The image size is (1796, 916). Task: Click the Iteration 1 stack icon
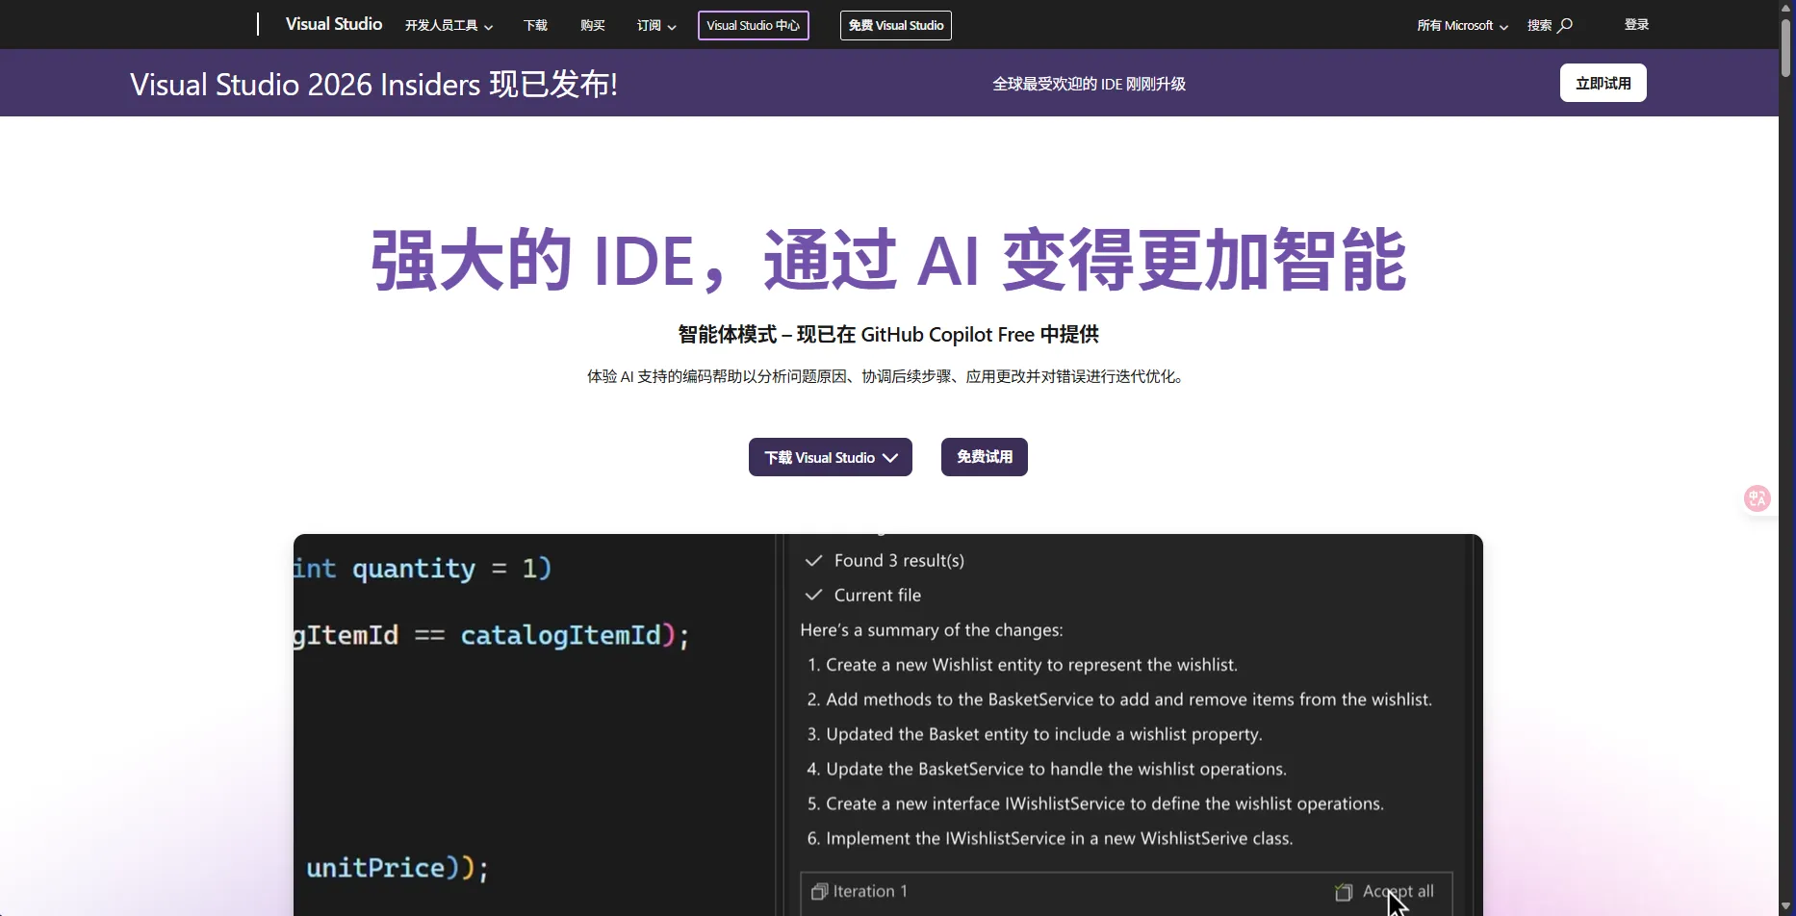tap(819, 892)
